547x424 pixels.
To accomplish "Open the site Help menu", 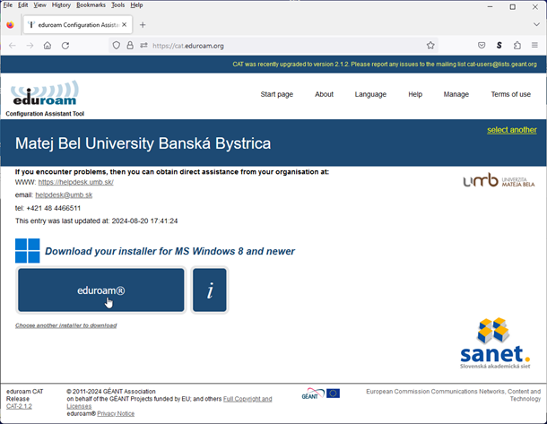I will [415, 94].
